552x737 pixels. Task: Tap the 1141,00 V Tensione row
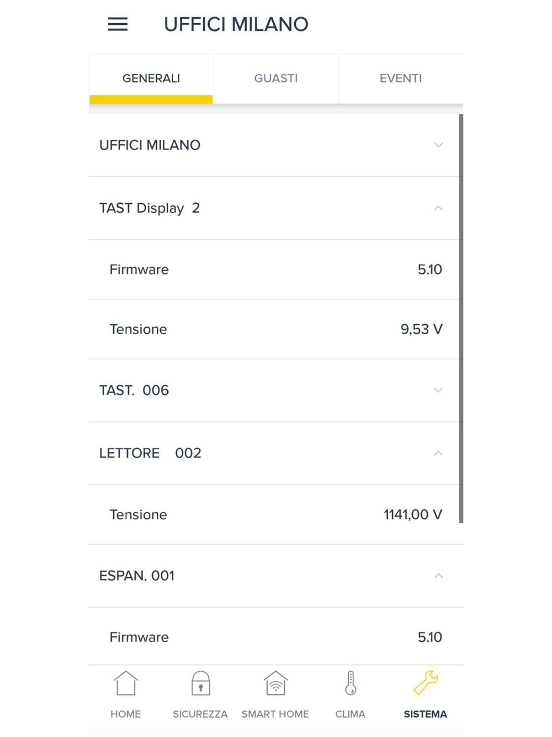tap(275, 515)
